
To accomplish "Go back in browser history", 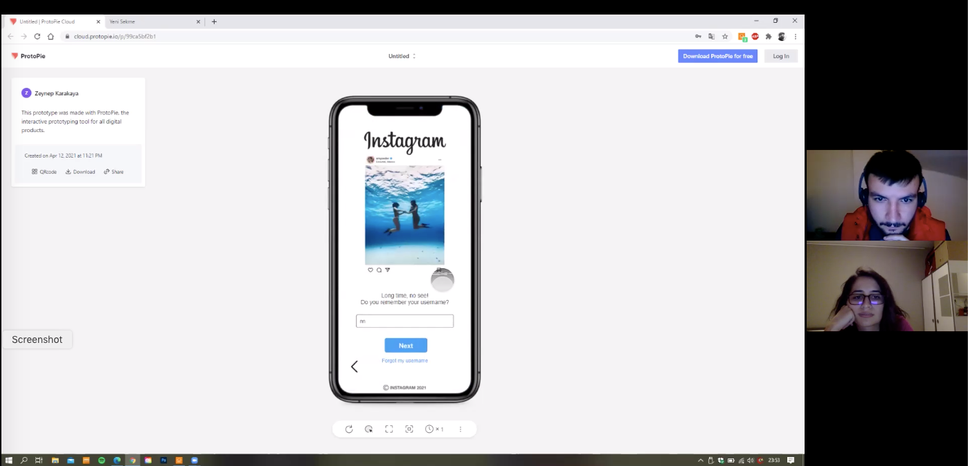I will [x=10, y=37].
